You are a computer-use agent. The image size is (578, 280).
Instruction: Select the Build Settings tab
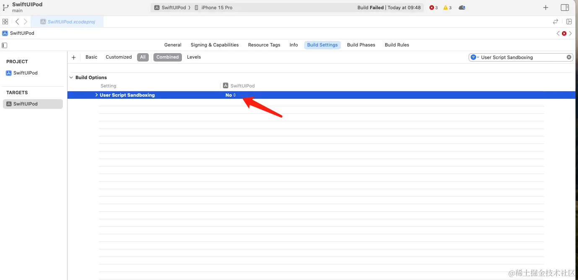point(322,45)
